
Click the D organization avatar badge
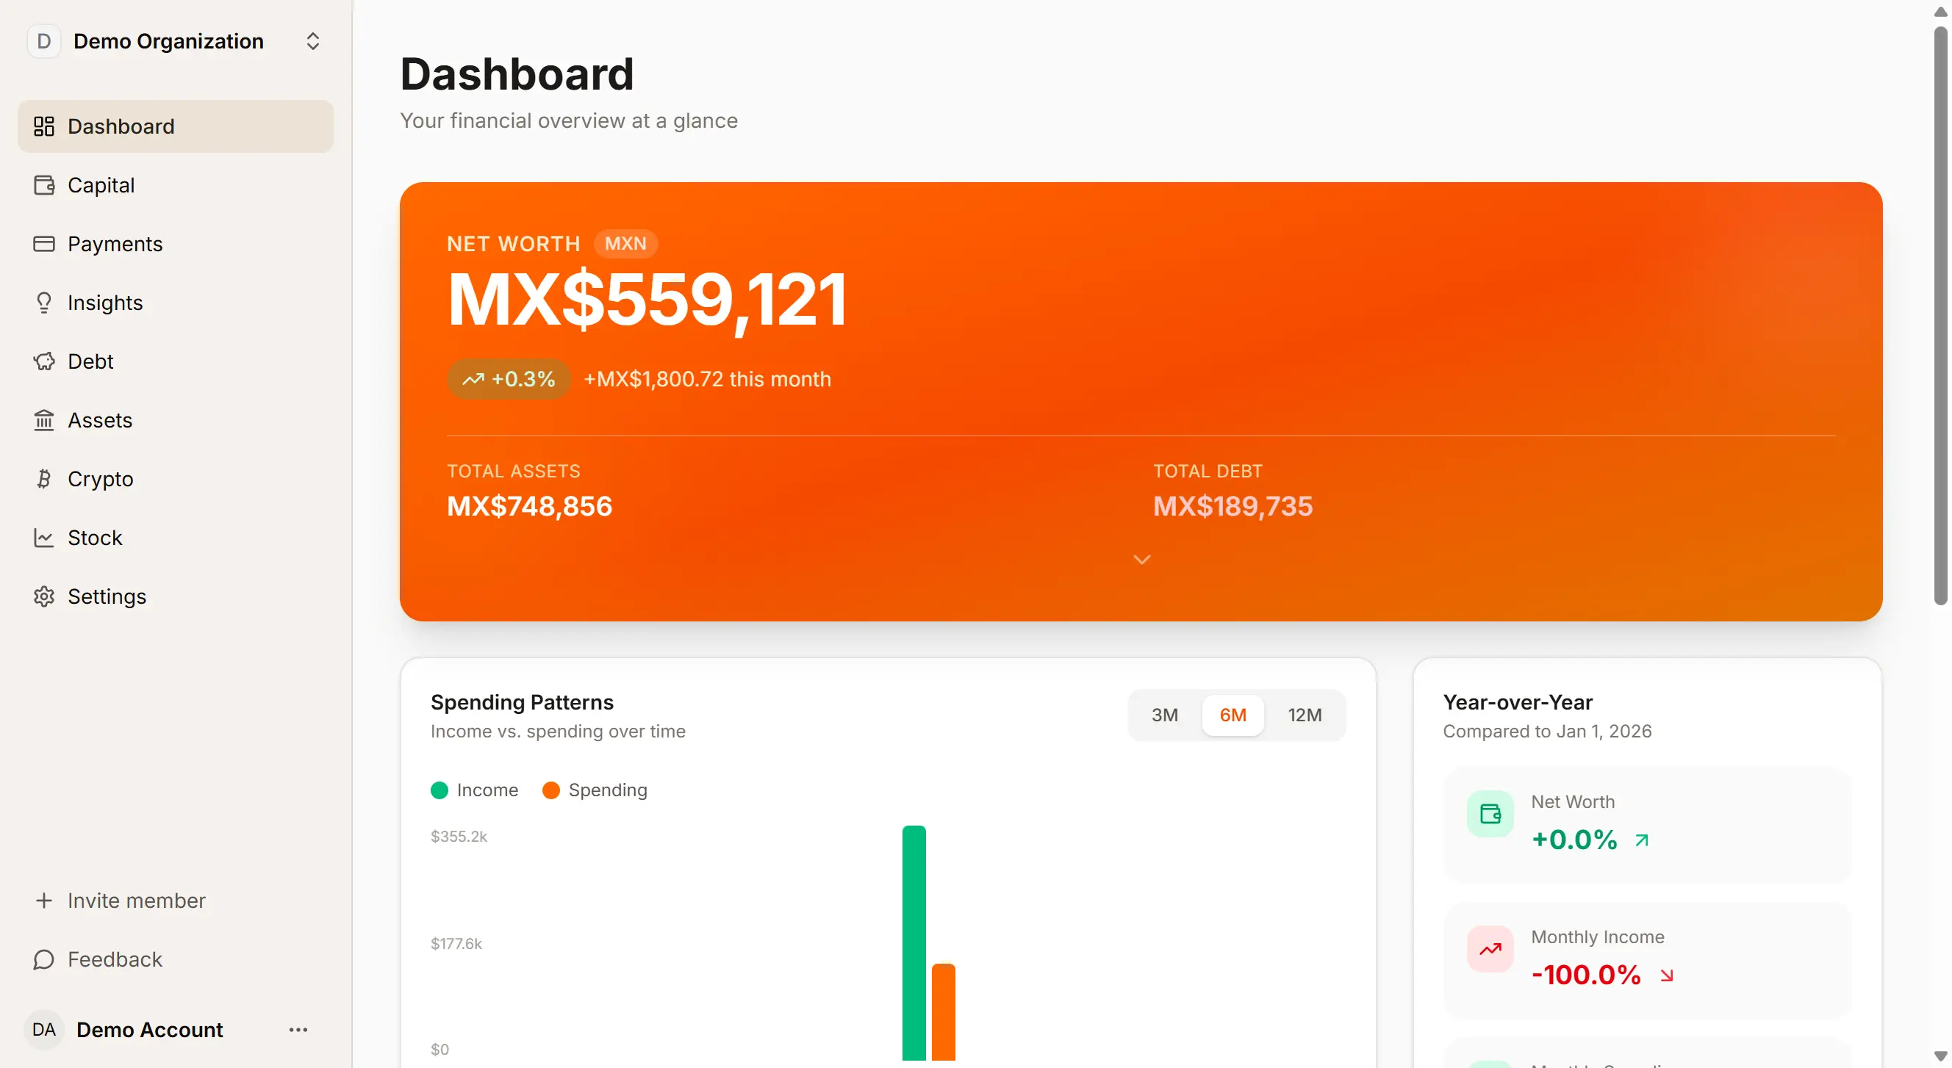click(x=44, y=41)
